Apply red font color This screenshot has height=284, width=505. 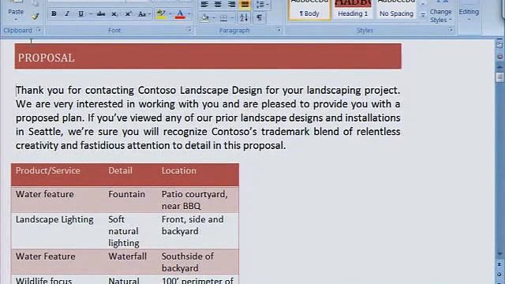pos(181,14)
